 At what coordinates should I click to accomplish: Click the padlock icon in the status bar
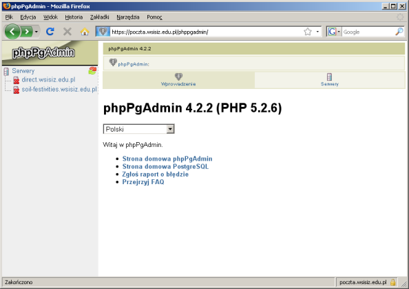pos(393,282)
